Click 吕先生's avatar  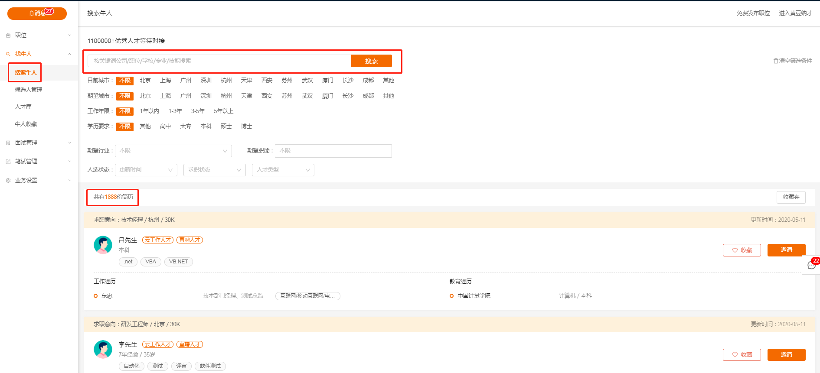click(x=103, y=245)
